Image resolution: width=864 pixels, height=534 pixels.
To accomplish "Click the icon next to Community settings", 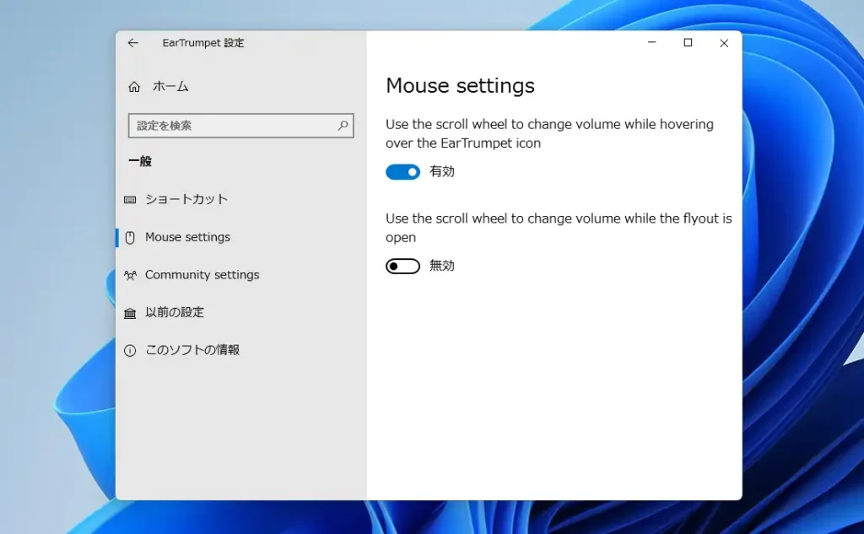I will pyautogui.click(x=132, y=275).
